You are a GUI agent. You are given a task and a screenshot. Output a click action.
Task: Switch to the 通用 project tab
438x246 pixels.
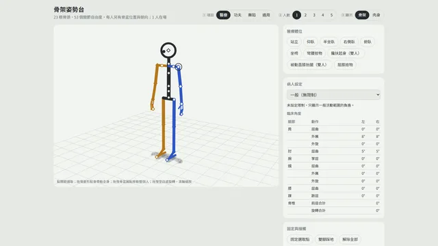(266, 15)
